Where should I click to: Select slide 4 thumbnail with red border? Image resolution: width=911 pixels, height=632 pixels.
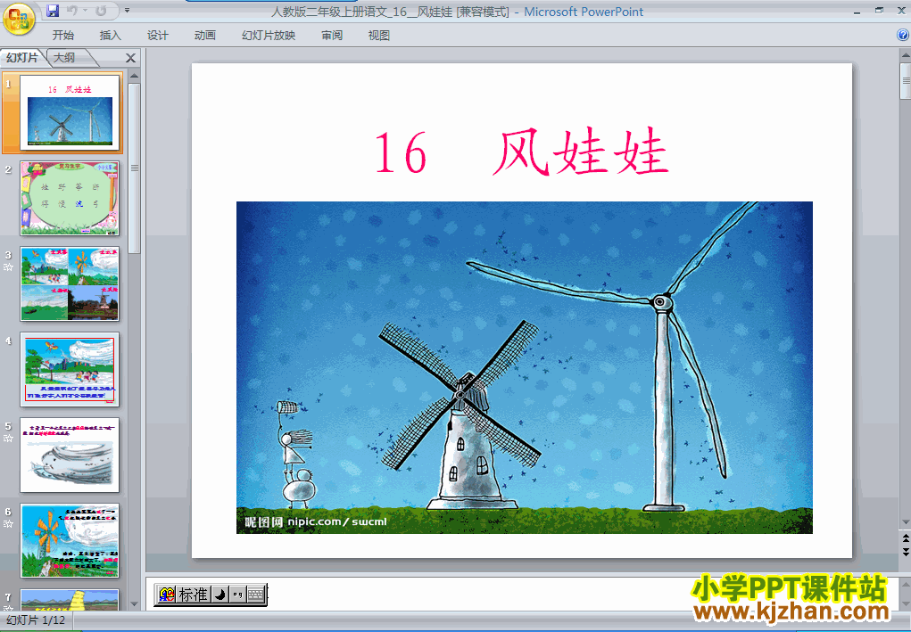[70, 370]
